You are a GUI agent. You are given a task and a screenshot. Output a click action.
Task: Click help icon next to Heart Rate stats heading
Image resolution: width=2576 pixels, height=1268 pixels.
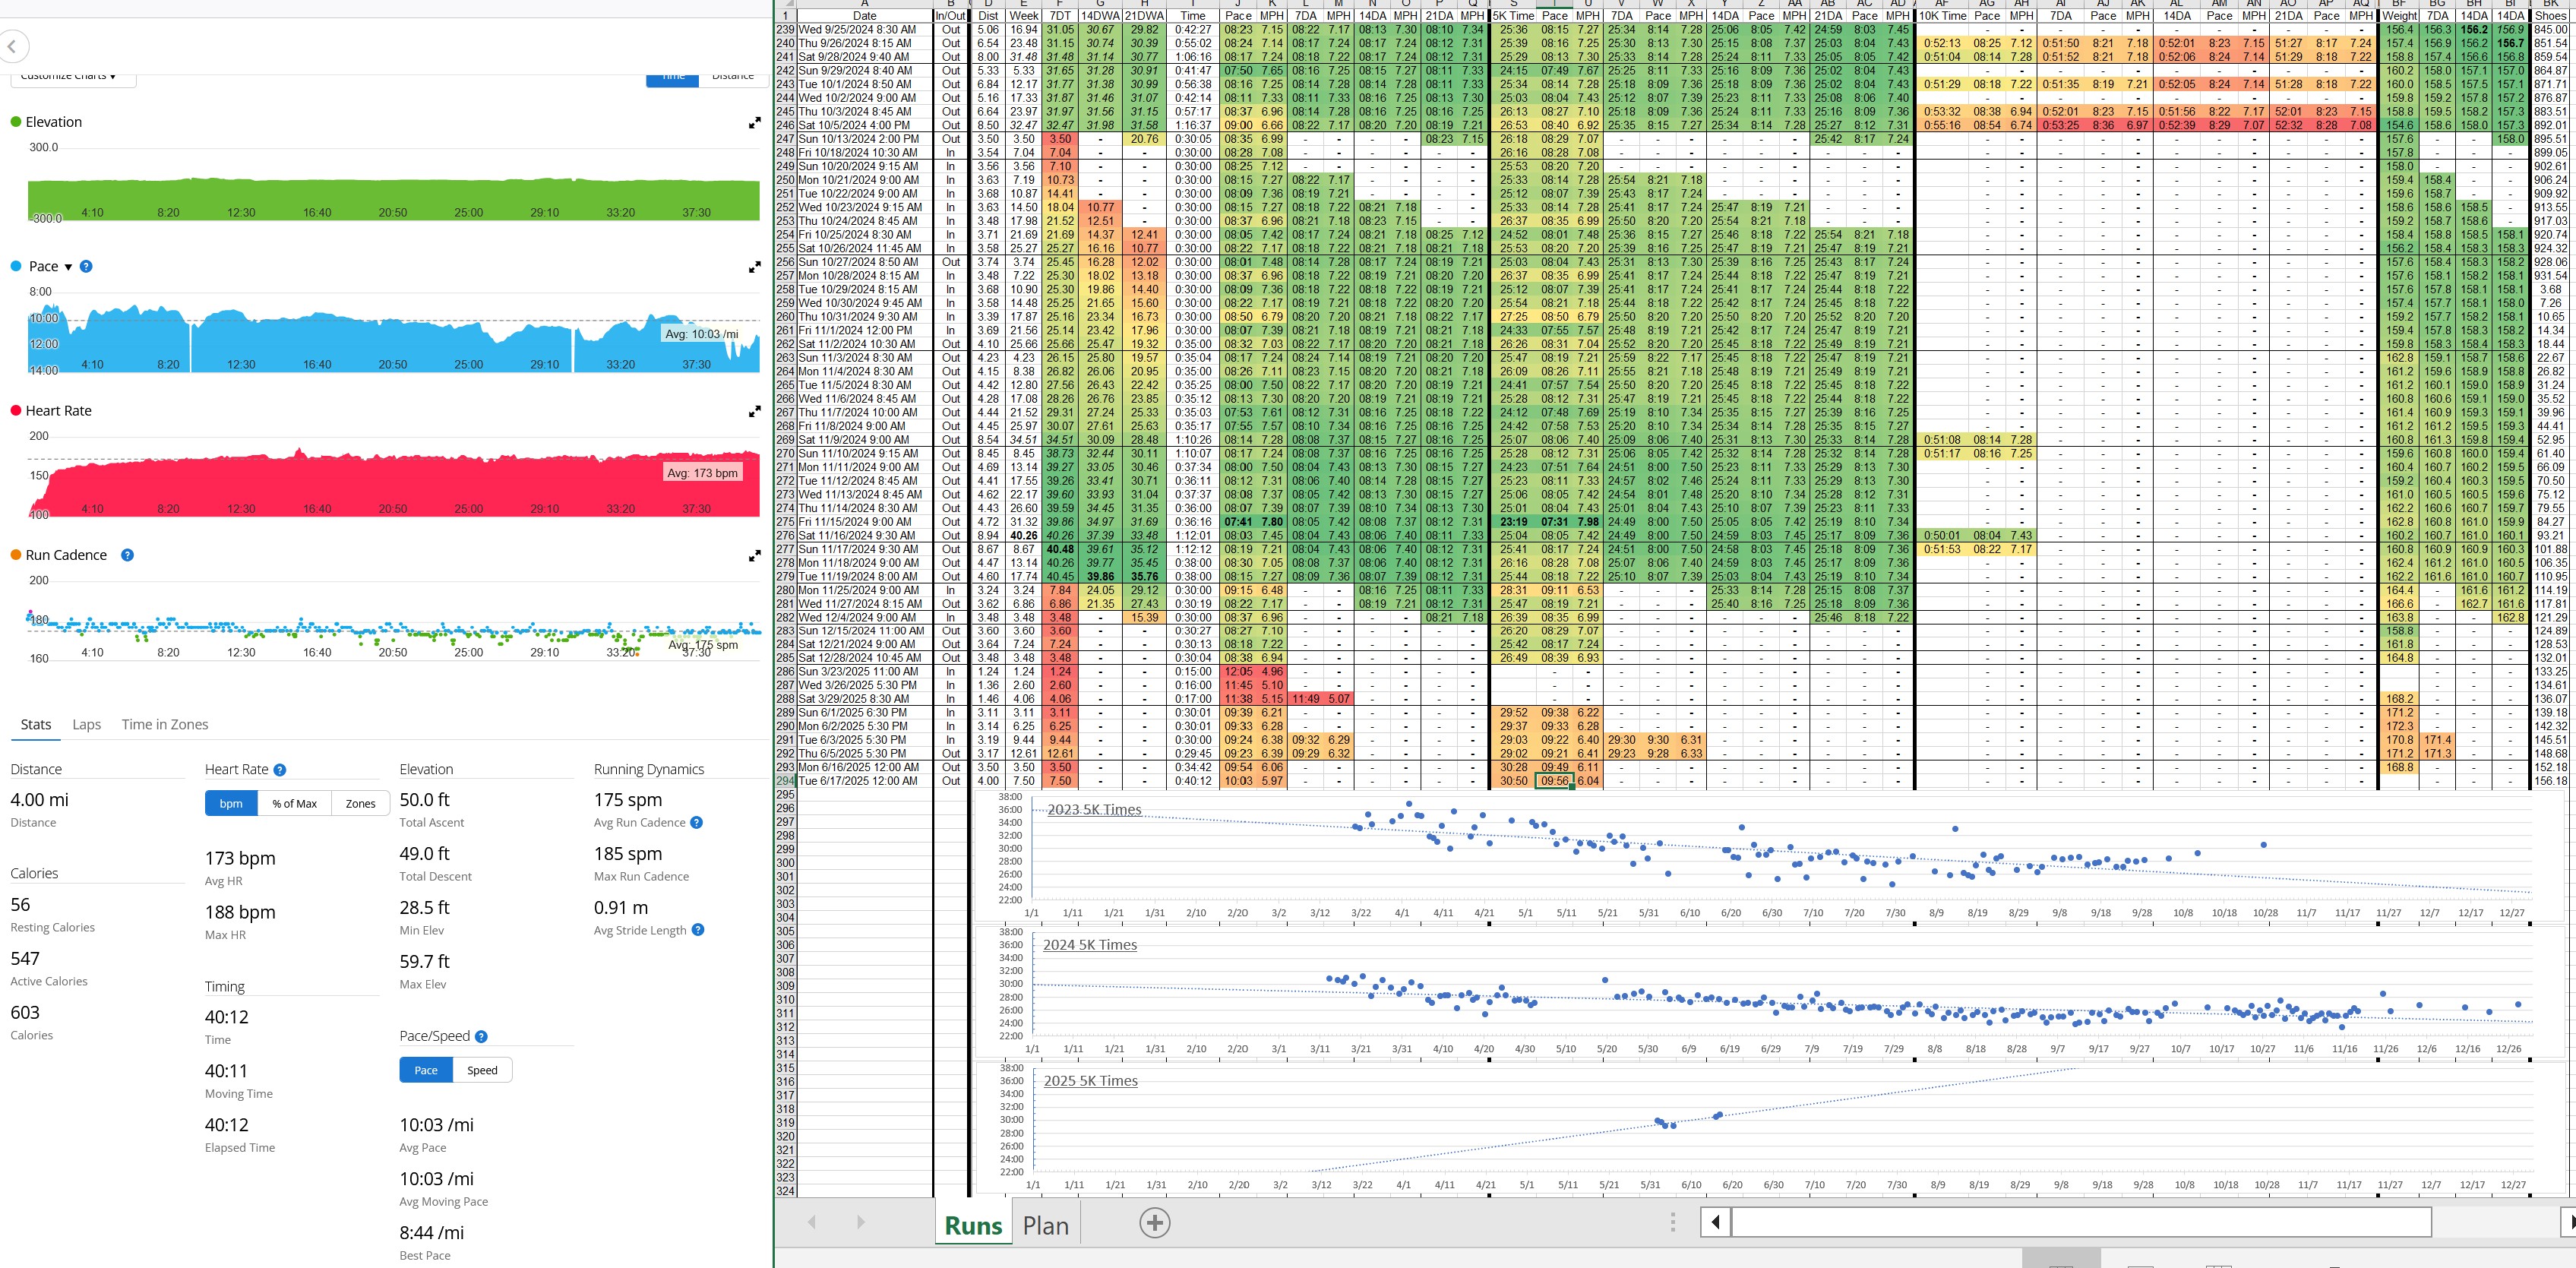[x=280, y=769]
